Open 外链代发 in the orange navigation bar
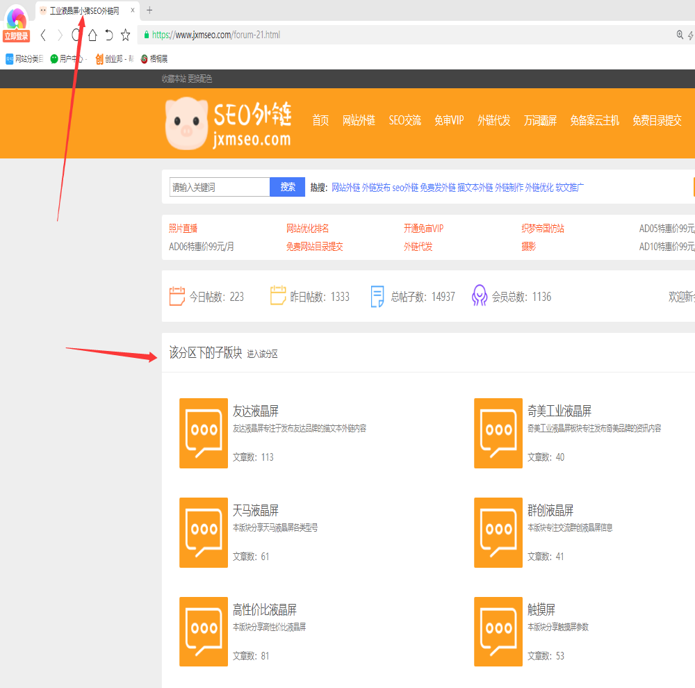The width and height of the screenshot is (695, 688). click(x=494, y=120)
